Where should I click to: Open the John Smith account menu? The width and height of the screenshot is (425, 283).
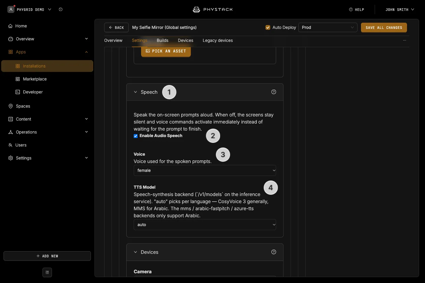pyautogui.click(x=400, y=9)
